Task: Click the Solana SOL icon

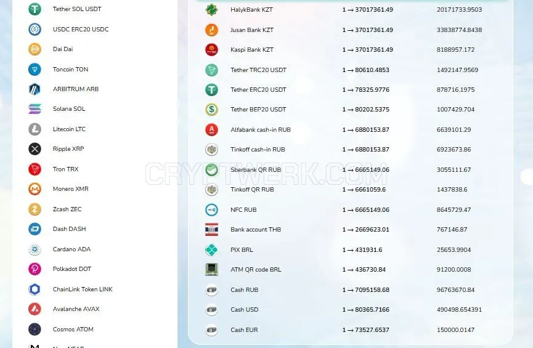Action: (35, 109)
